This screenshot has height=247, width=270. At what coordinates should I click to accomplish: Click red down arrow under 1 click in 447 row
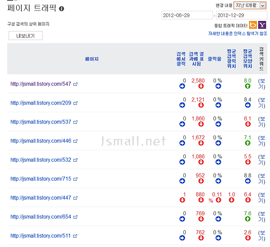(182, 200)
